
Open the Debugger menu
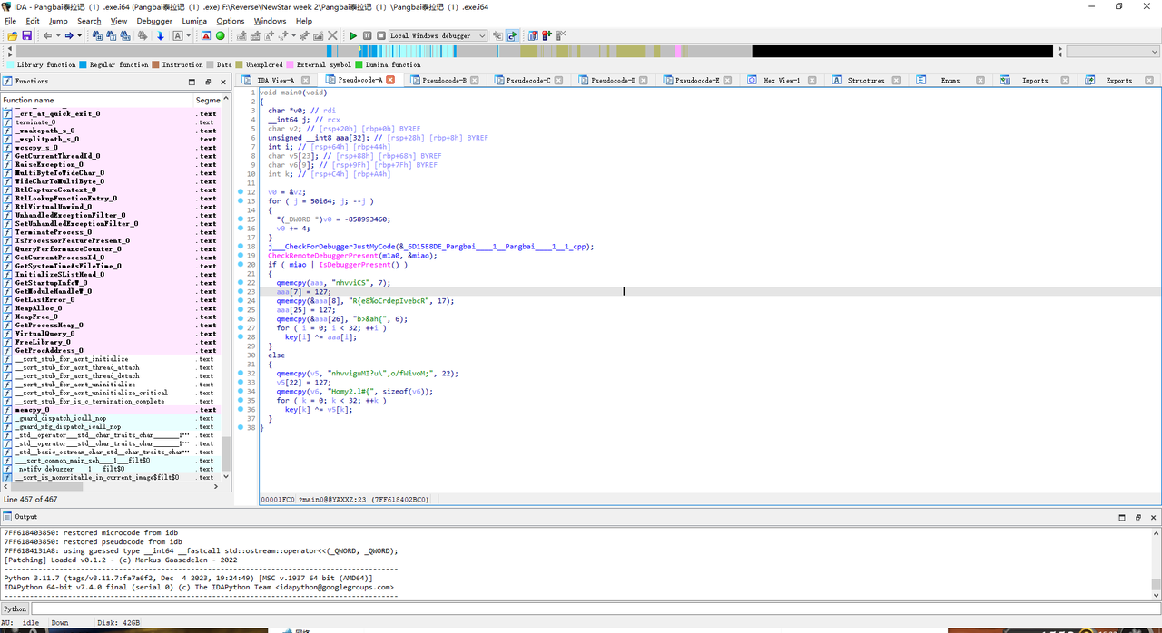pos(153,21)
